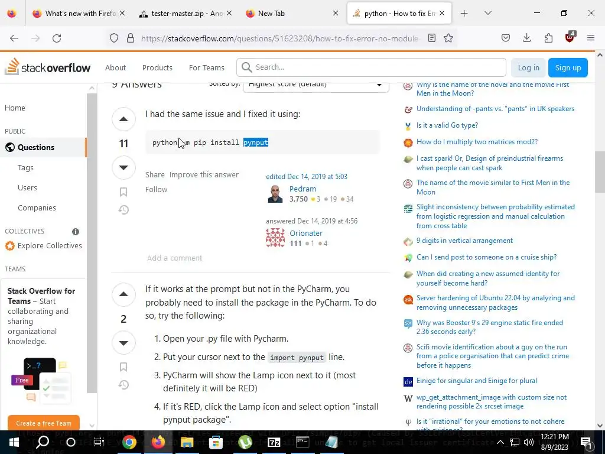Open 7-Zip from the taskbar
Screen dimensions: 605x454
(274, 442)
